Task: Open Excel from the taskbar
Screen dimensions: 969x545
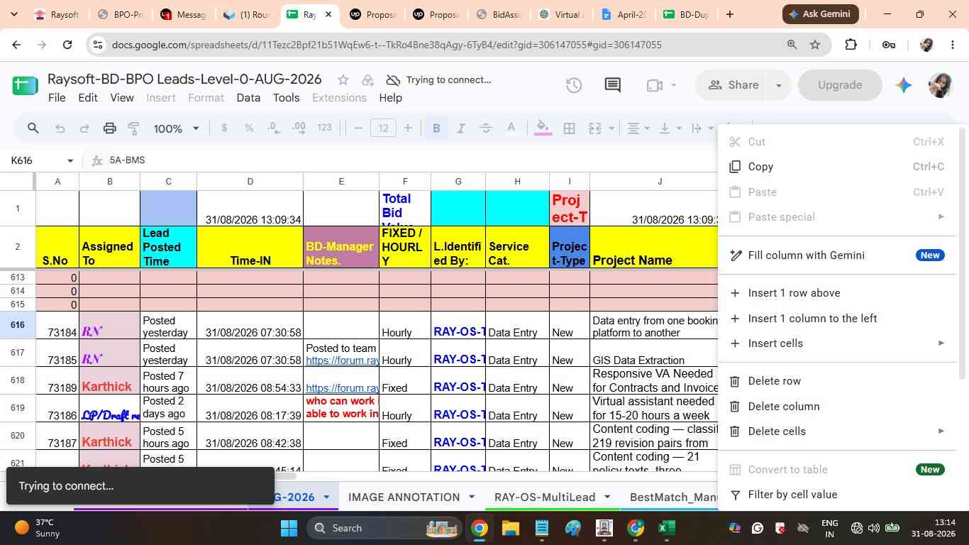Action: pyautogui.click(x=666, y=528)
